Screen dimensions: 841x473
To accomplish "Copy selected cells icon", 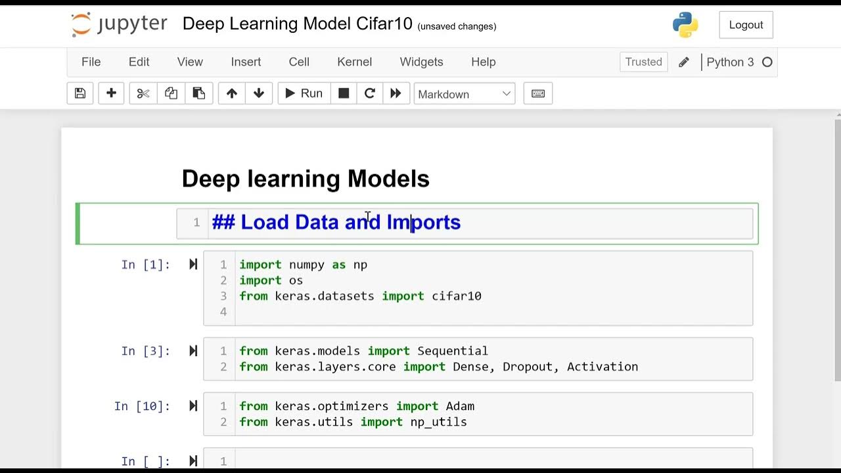I will pos(171,93).
